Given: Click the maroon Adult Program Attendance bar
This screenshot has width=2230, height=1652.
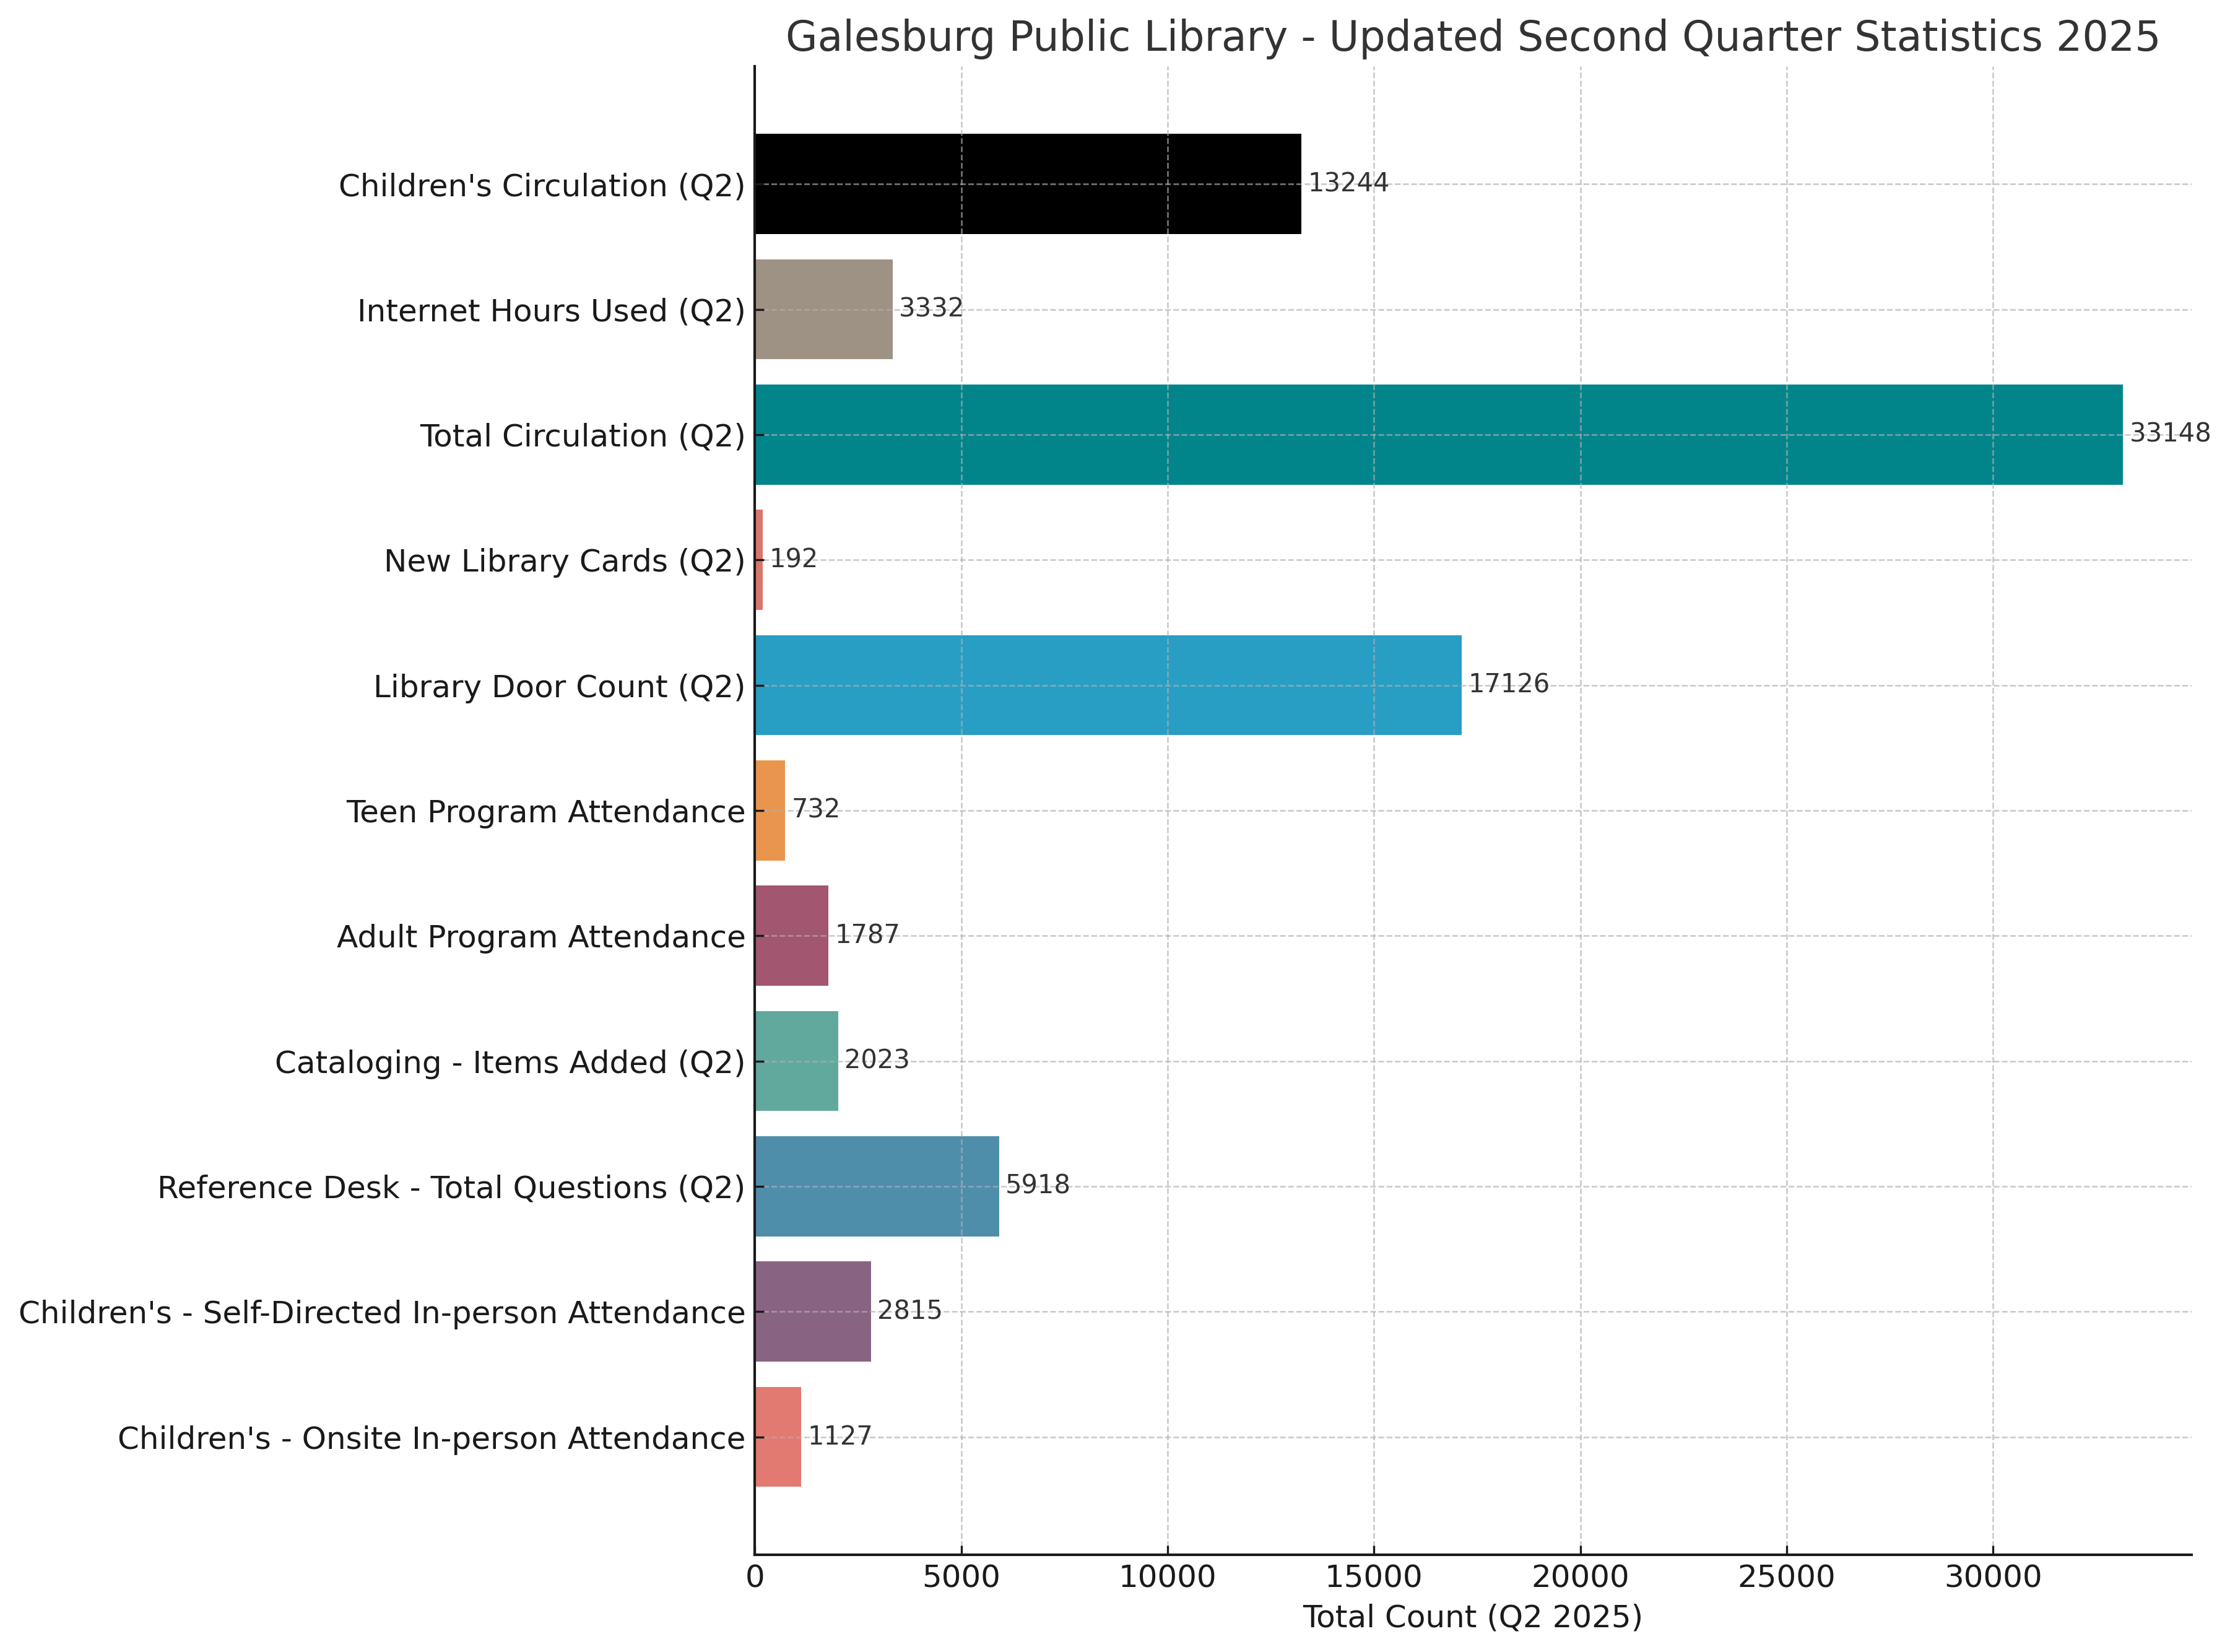Looking at the screenshot, I should coord(791,936).
